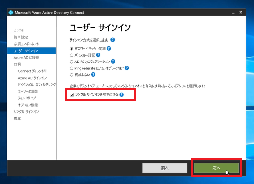The image size is (254, 184).
Task: Open ドメイン/OU のフィルタリング sidebar item
Action: tap(37, 85)
